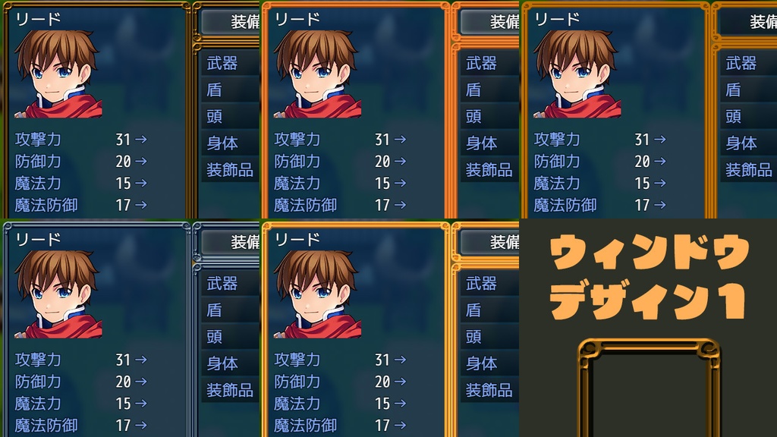
Task: Click the character portrait in the top-right gold window
Action: [x=577, y=74]
